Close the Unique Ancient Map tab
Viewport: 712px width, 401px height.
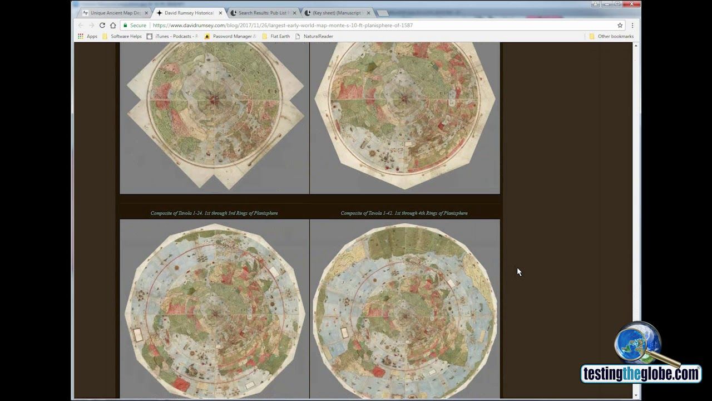pyautogui.click(x=146, y=13)
